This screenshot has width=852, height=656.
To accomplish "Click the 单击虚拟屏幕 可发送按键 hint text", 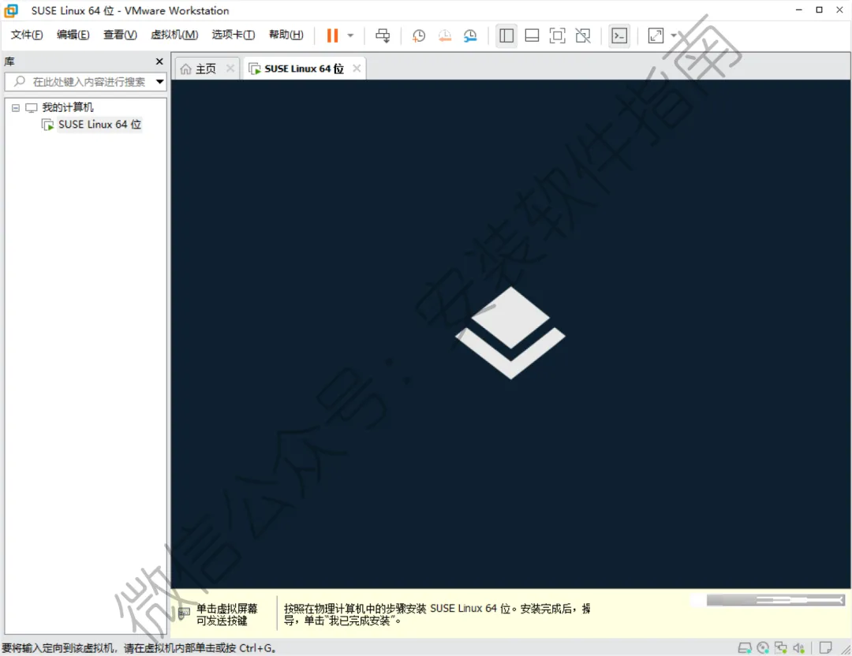I will pyautogui.click(x=227, y=615).
